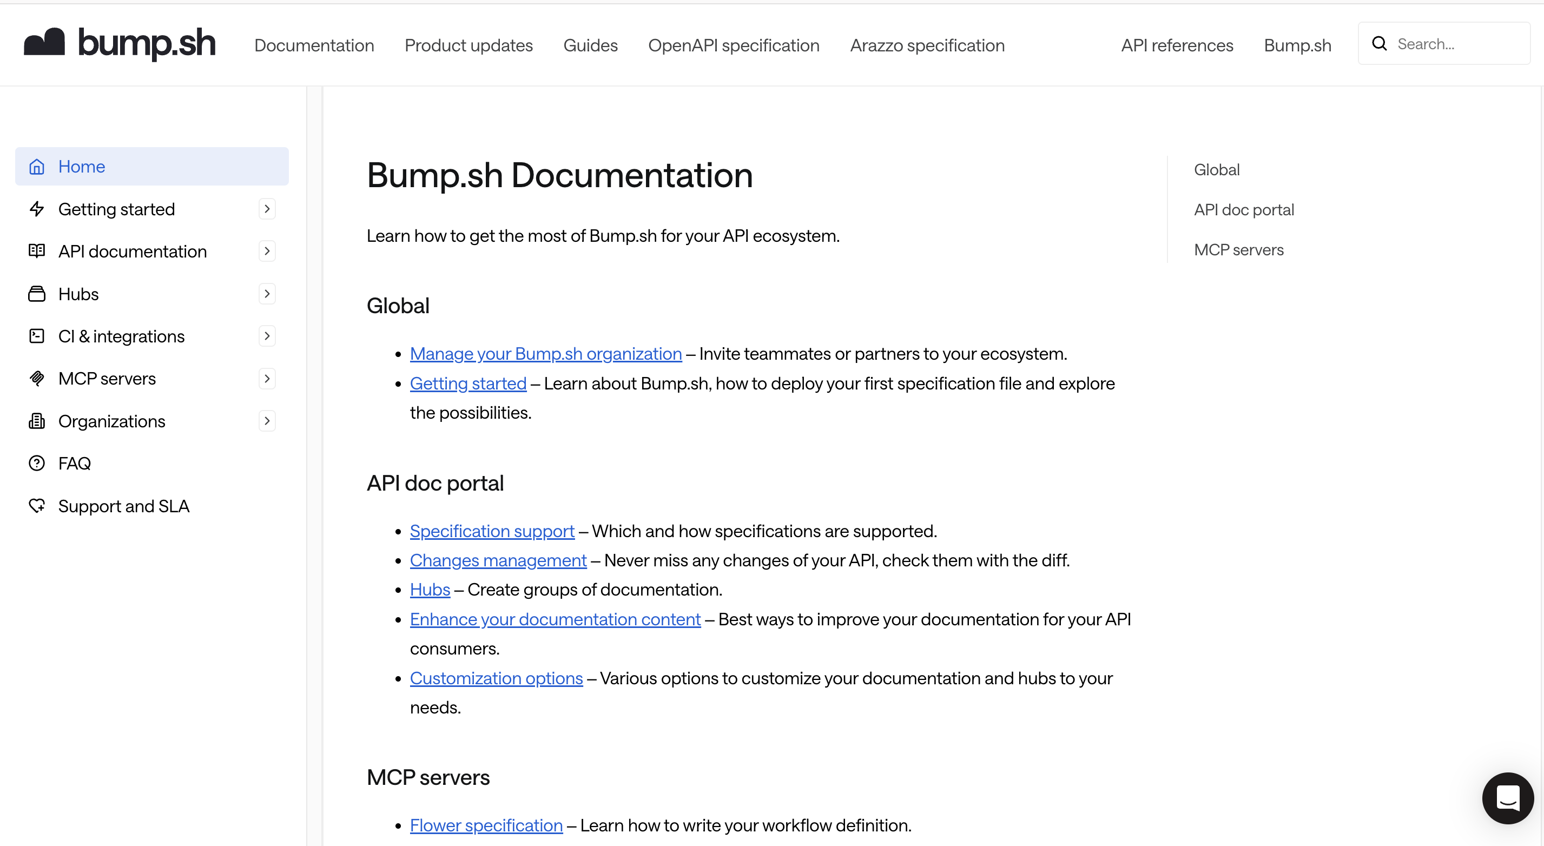Click the API doc portal section heading

pyautogui.click(x=435, y=483)
